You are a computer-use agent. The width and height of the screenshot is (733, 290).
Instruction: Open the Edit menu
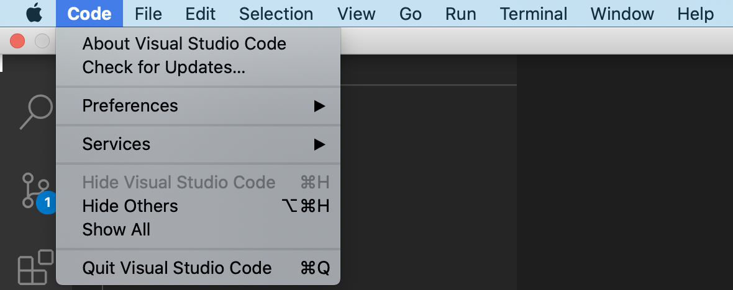(200, 14)
